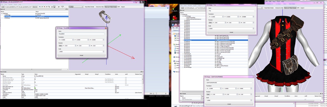The width and height of the screenshot is (327, 107).
Task: Close the Block List panel with its X icon
Action: 68,9
